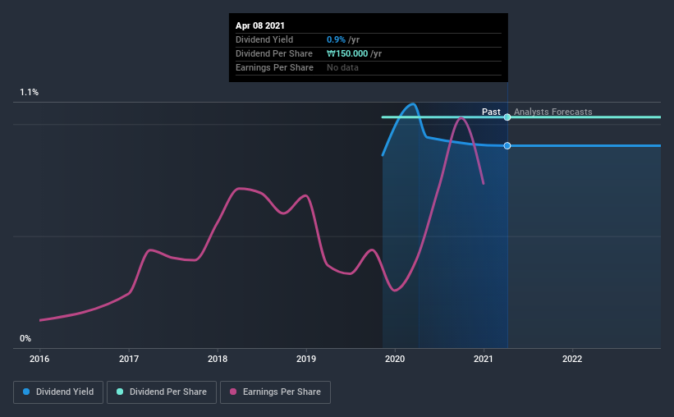Viewport: 674px width, 417px height.
Task: Click the 2017 x-axis label
Action: pyautogui.click(x=129, y=359)
